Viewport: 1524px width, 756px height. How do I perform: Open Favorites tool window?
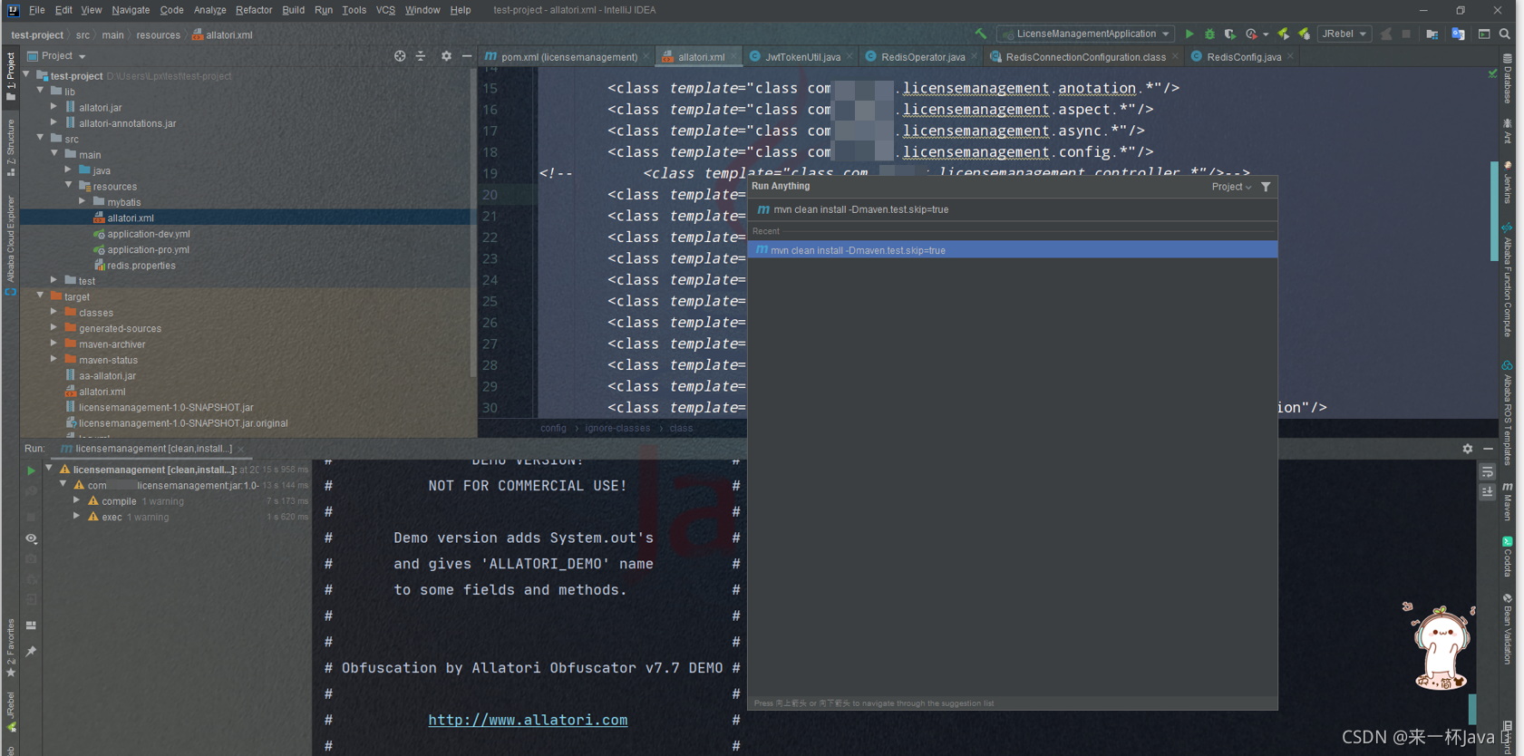click(x=11, y=648)
